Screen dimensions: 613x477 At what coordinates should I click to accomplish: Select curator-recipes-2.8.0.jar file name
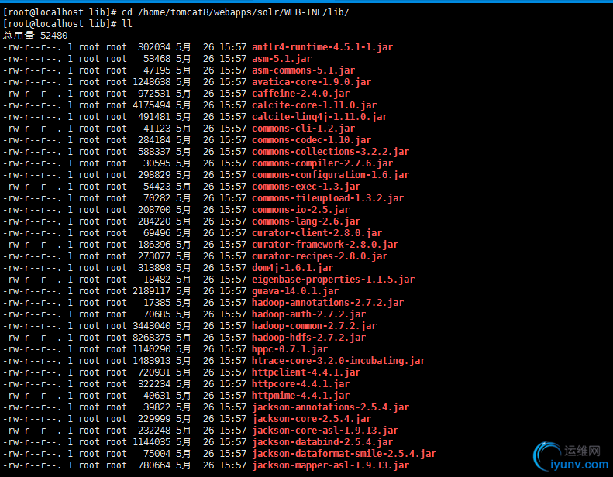[x=319, y=256]
